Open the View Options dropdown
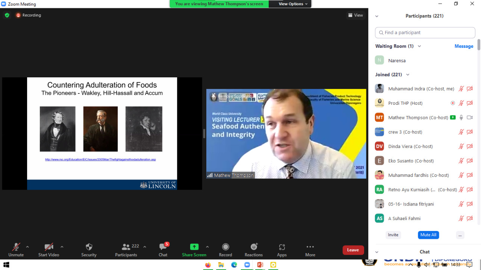This screenshot has height=270, width=481. coord(293,4)
